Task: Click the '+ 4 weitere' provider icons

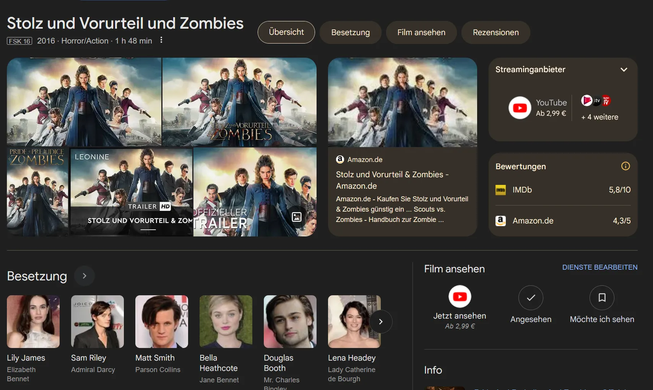Action: [x=596, y=101]
